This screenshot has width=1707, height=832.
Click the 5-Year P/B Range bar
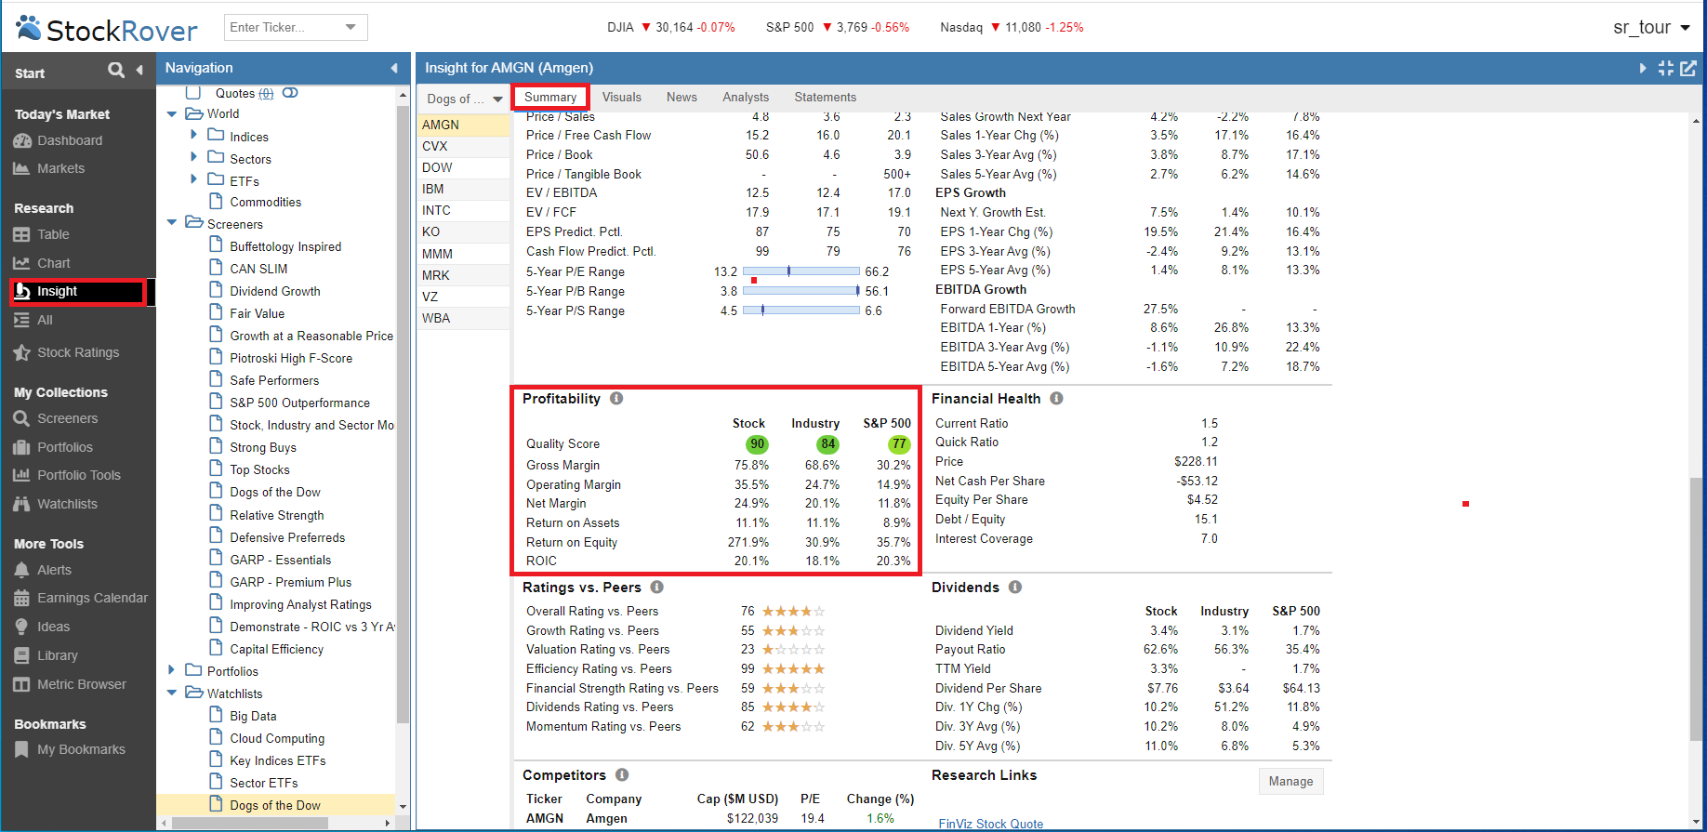[801, 291]
